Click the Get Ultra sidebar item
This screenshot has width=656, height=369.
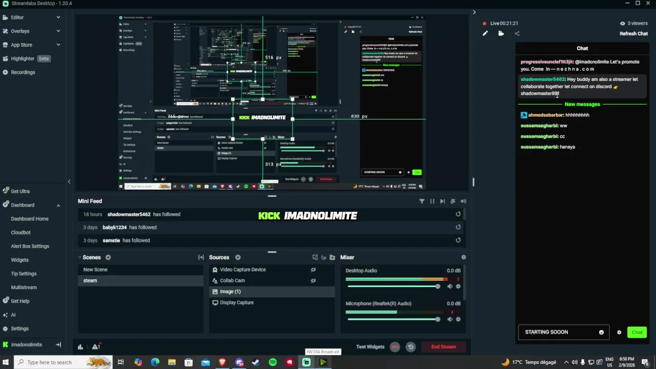pos(20,191)
